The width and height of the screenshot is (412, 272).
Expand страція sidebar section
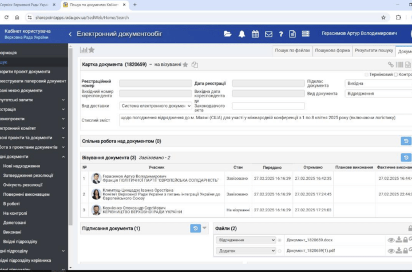pos(64,109)
